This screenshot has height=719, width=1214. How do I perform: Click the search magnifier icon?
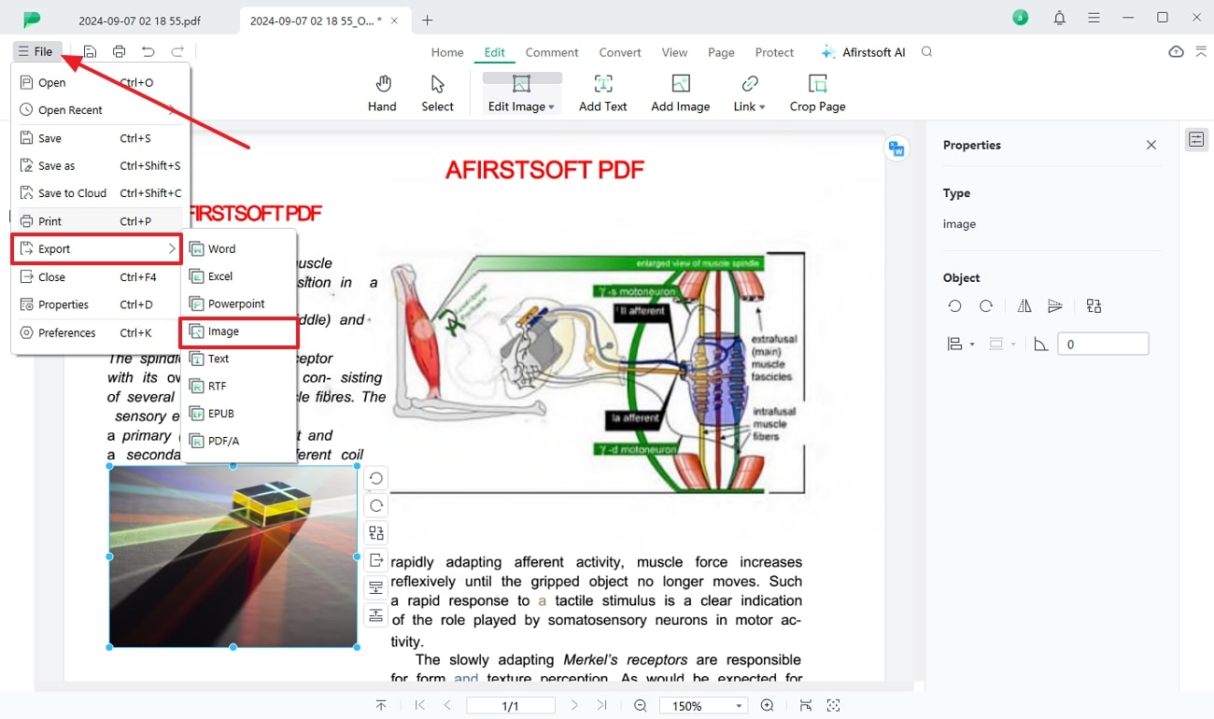(927, 52)
